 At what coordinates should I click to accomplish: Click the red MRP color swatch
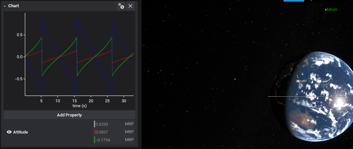tap(94, 132)
